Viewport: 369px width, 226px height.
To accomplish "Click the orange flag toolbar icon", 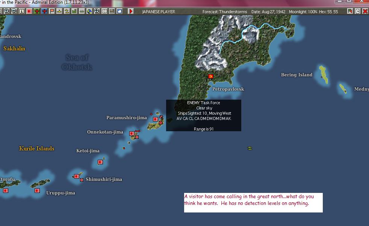I will (52, 11).
